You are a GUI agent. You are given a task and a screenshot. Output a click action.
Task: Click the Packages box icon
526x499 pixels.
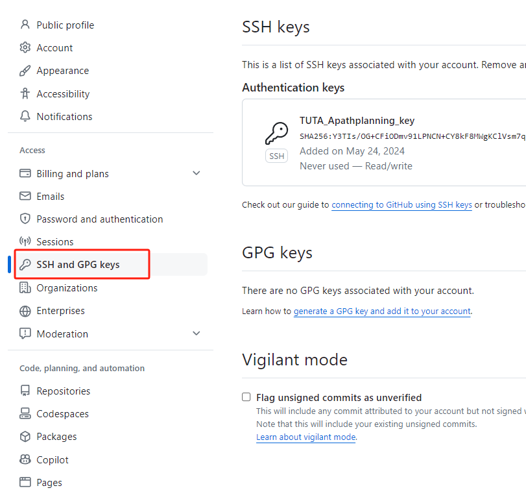pyautogui.click(x=25, y=437)
